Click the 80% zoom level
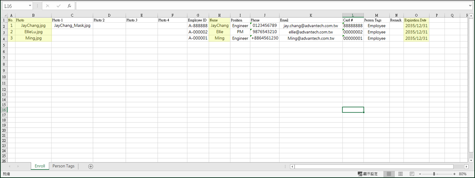Viewport: 475px width, 178px height. tap(463, 174)
